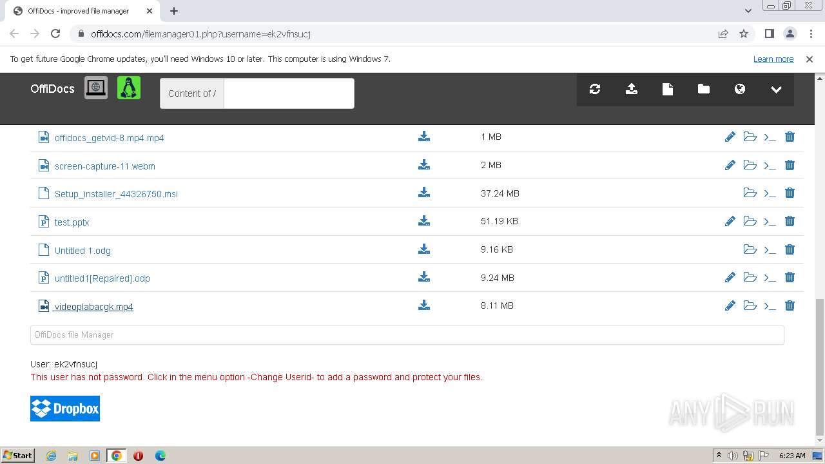Viewport: 825px width, 464px height.
Task: Click open-folder icon for Untitled 1.odg
Action: tap(750, 249)
